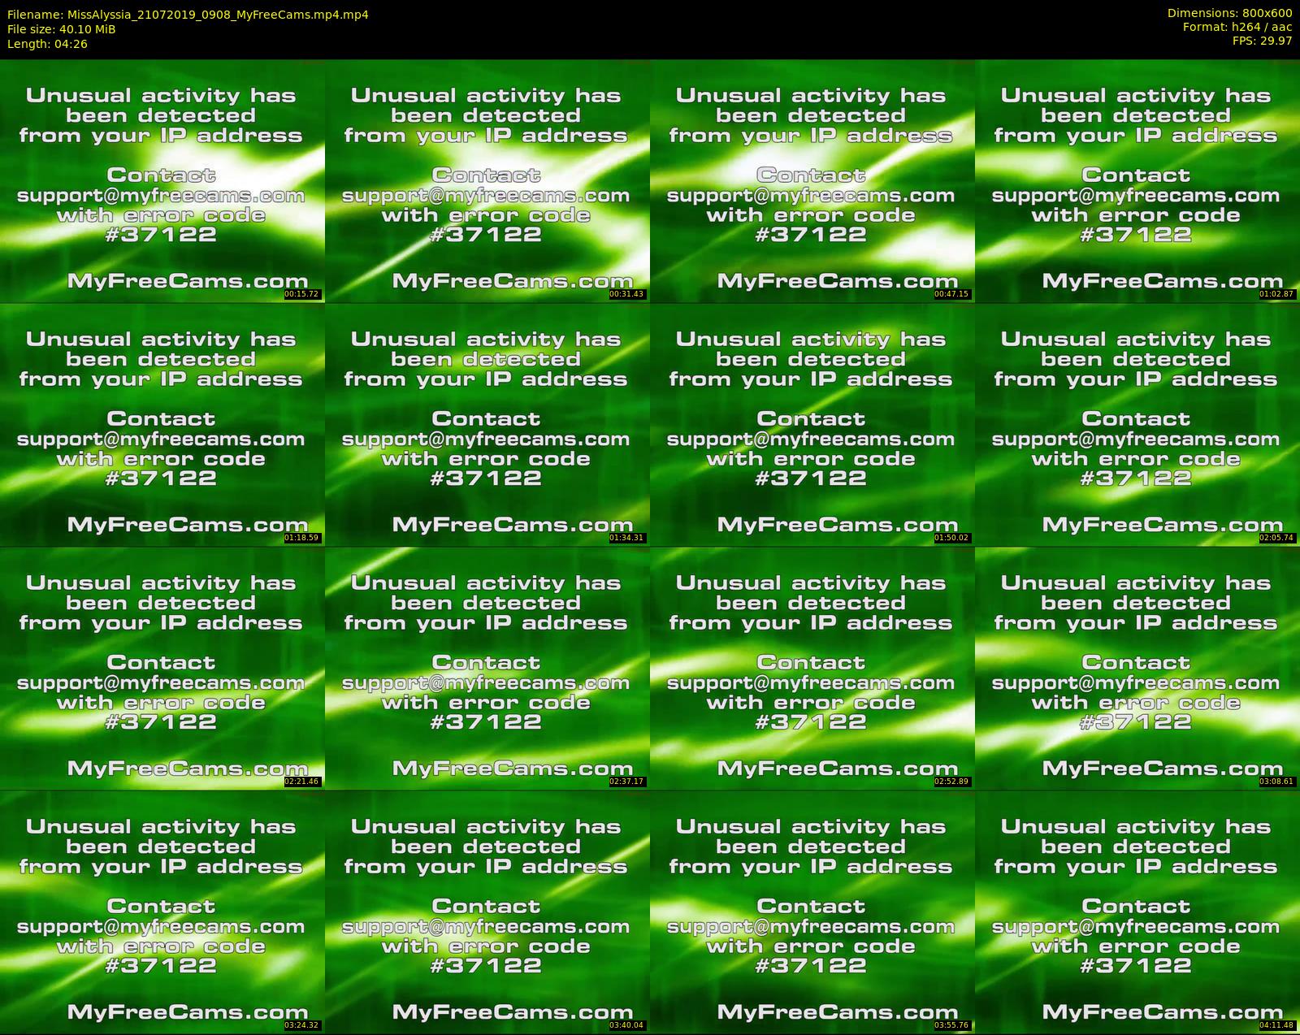1300x1035 pixels.
Task: Pick the thumbnail frame stamped 03:08.61
Action: (x=1137, y=669)
